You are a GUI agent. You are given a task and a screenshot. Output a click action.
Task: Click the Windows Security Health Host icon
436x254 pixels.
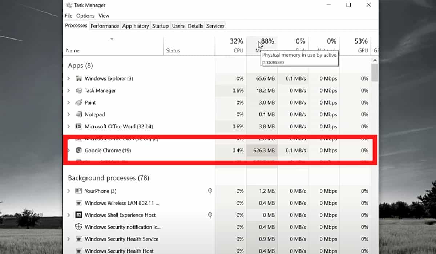click(x=78, y=251)
